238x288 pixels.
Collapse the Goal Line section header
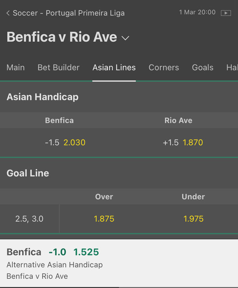click(28, 173)
